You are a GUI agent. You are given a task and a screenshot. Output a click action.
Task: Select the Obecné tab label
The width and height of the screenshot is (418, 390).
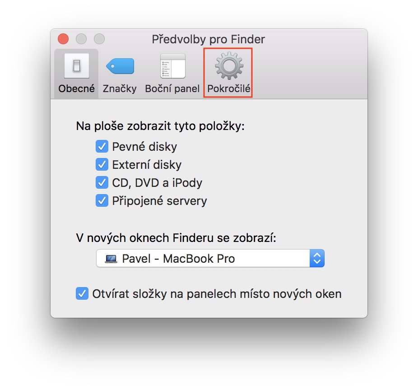pos(76,89)
